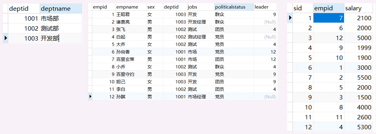The width and height of the screenshot is (376, 134).
Task: Click politicalstatus 群众 in 小乔 row
Action: (234, 67)
